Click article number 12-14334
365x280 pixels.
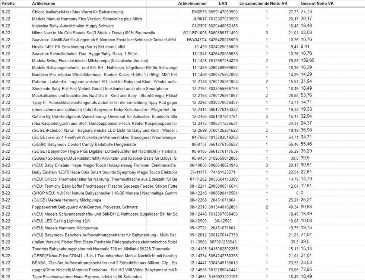198,256
